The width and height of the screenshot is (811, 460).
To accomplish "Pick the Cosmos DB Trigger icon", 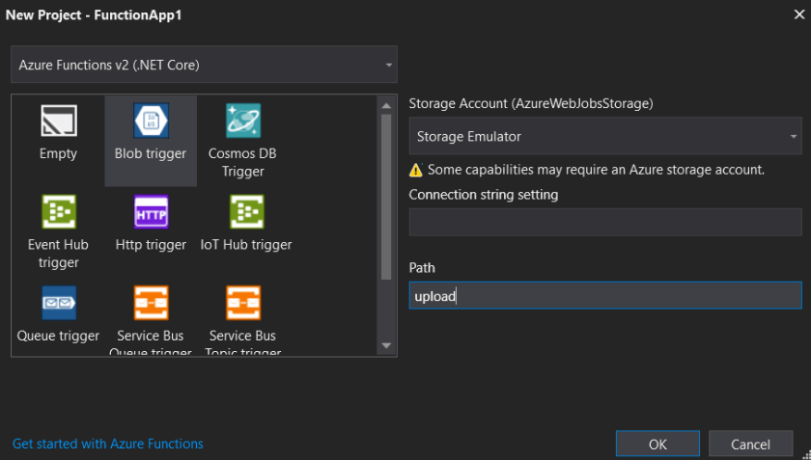I will (242, 122).
